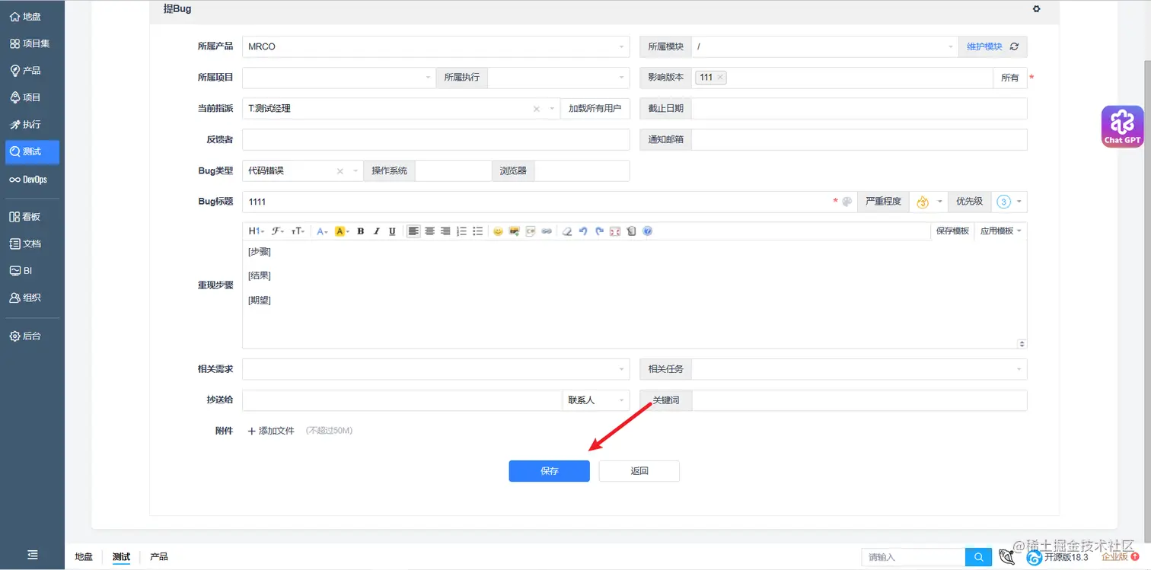The image size is (1151, 570).
Task: Clear the Bug type 代码错误 selection
Action: pyautogui.click(x=340, y=171)
